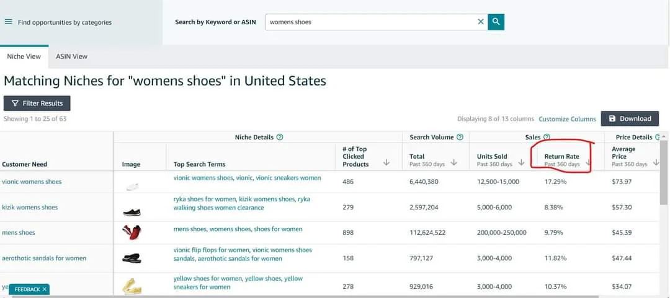The image size is (670, 298).
Task: Open kizik womens shoes niche
Action: 30,207
